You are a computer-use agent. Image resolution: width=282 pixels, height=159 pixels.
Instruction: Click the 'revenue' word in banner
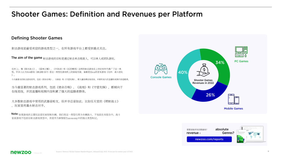[x=192, y=133]
